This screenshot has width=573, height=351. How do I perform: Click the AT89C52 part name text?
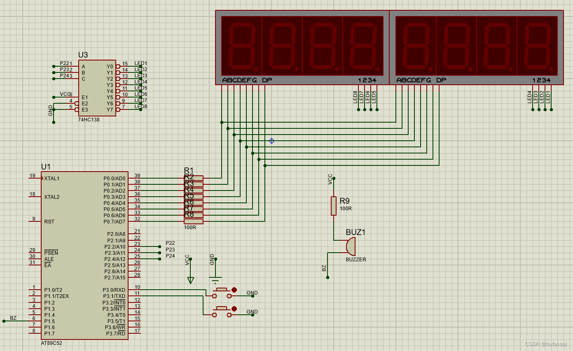(x=51, y=343)
